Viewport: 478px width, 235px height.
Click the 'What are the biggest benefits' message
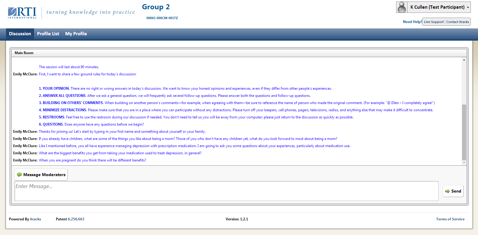[120, 153]
